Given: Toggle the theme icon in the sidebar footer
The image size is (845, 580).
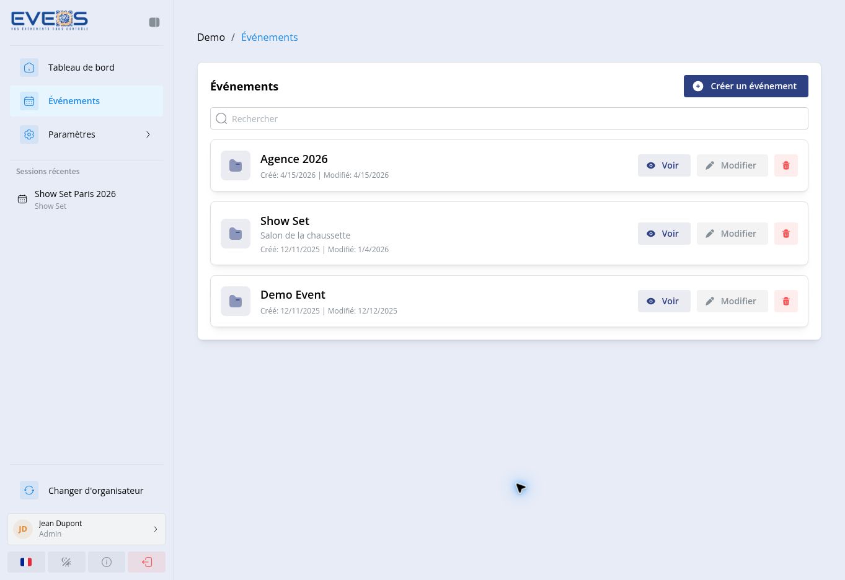Looking at the screenshot, I should tap(66, 562).
